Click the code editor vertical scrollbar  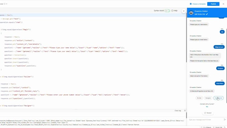coord(186,38)
